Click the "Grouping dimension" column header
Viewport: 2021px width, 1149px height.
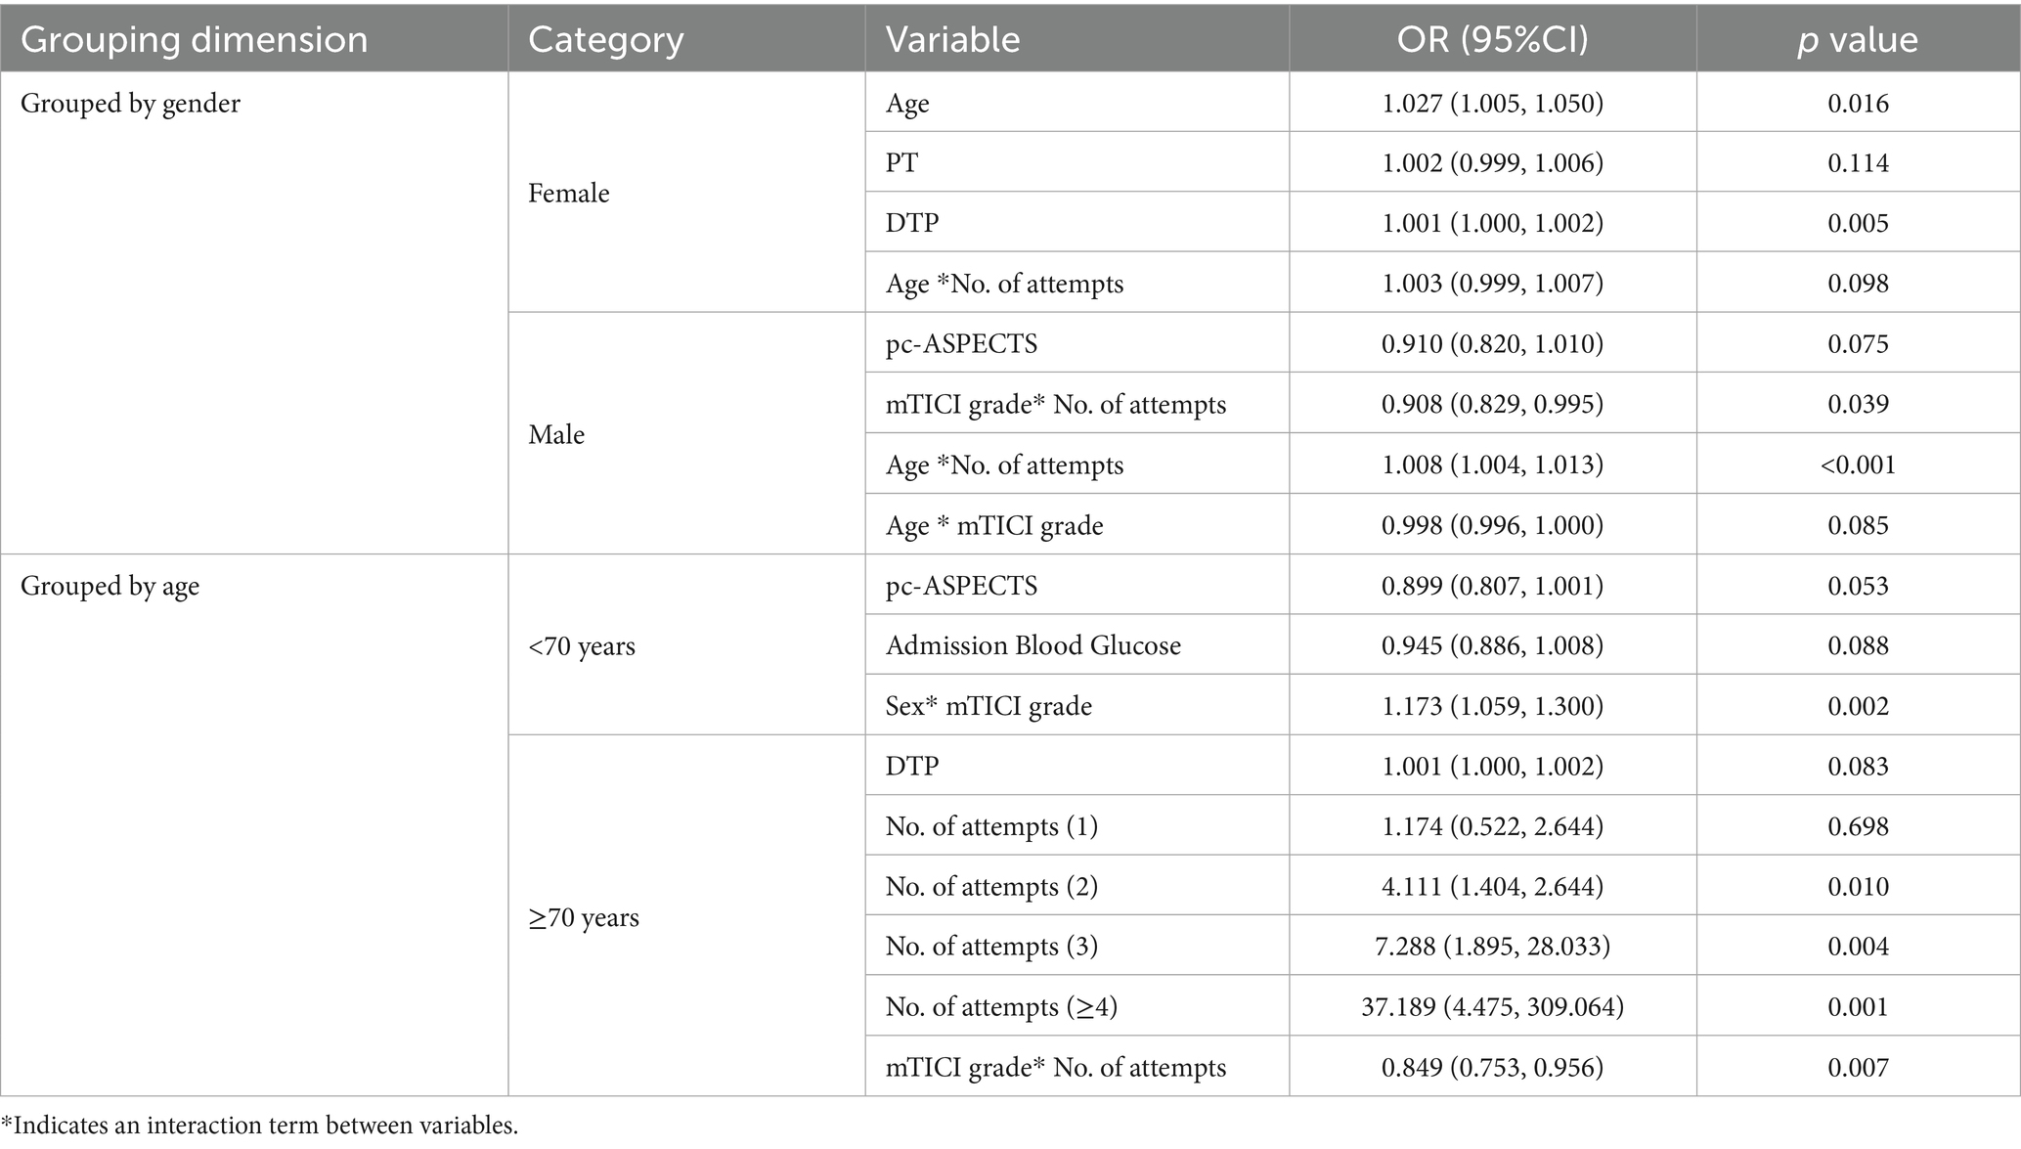pos(195,40)
